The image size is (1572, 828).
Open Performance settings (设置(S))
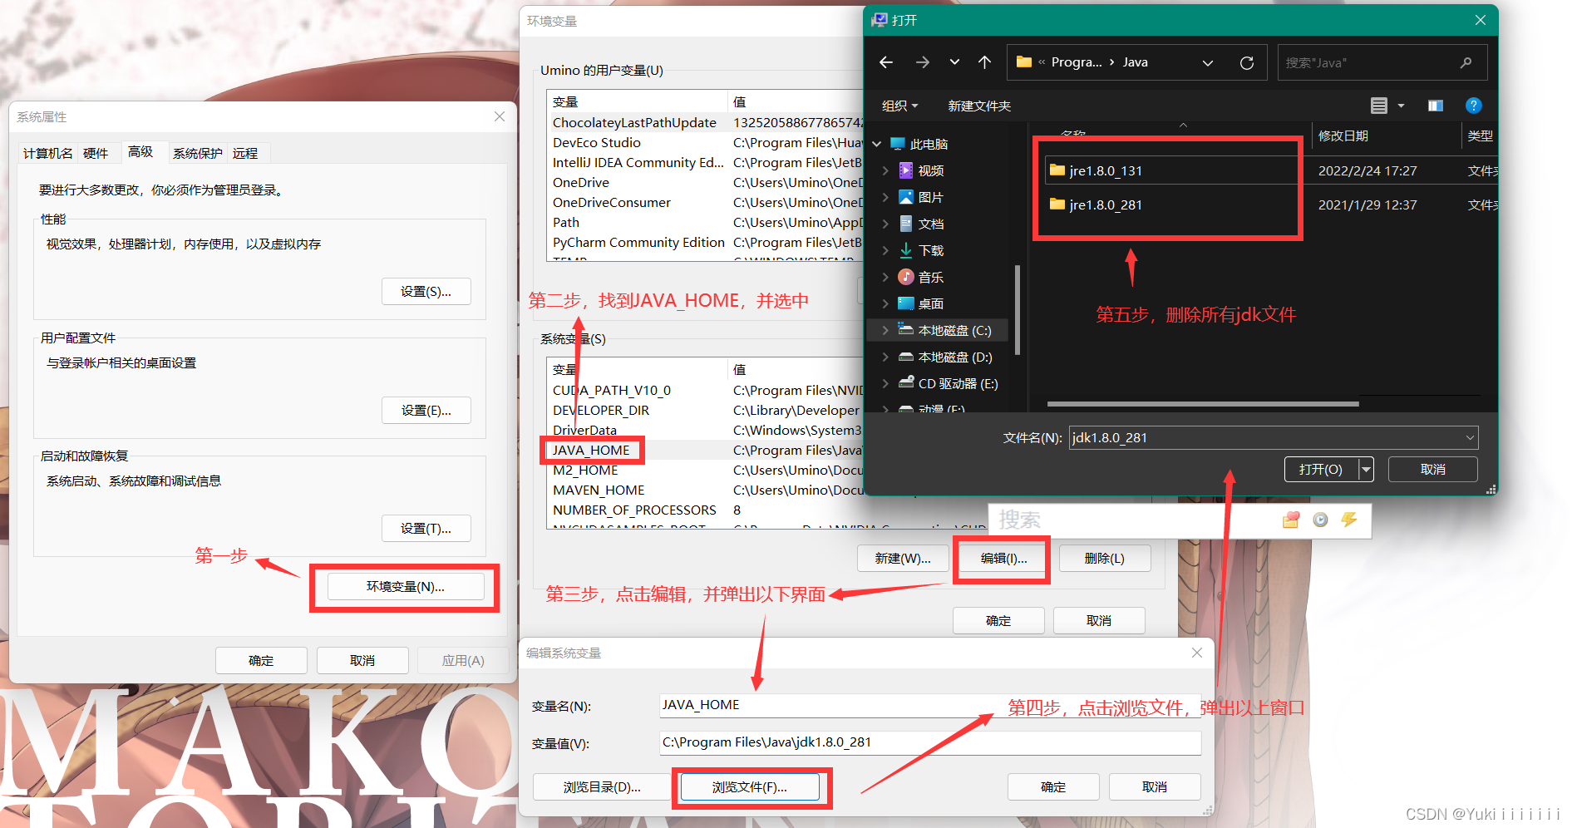(x=426, y=291)
